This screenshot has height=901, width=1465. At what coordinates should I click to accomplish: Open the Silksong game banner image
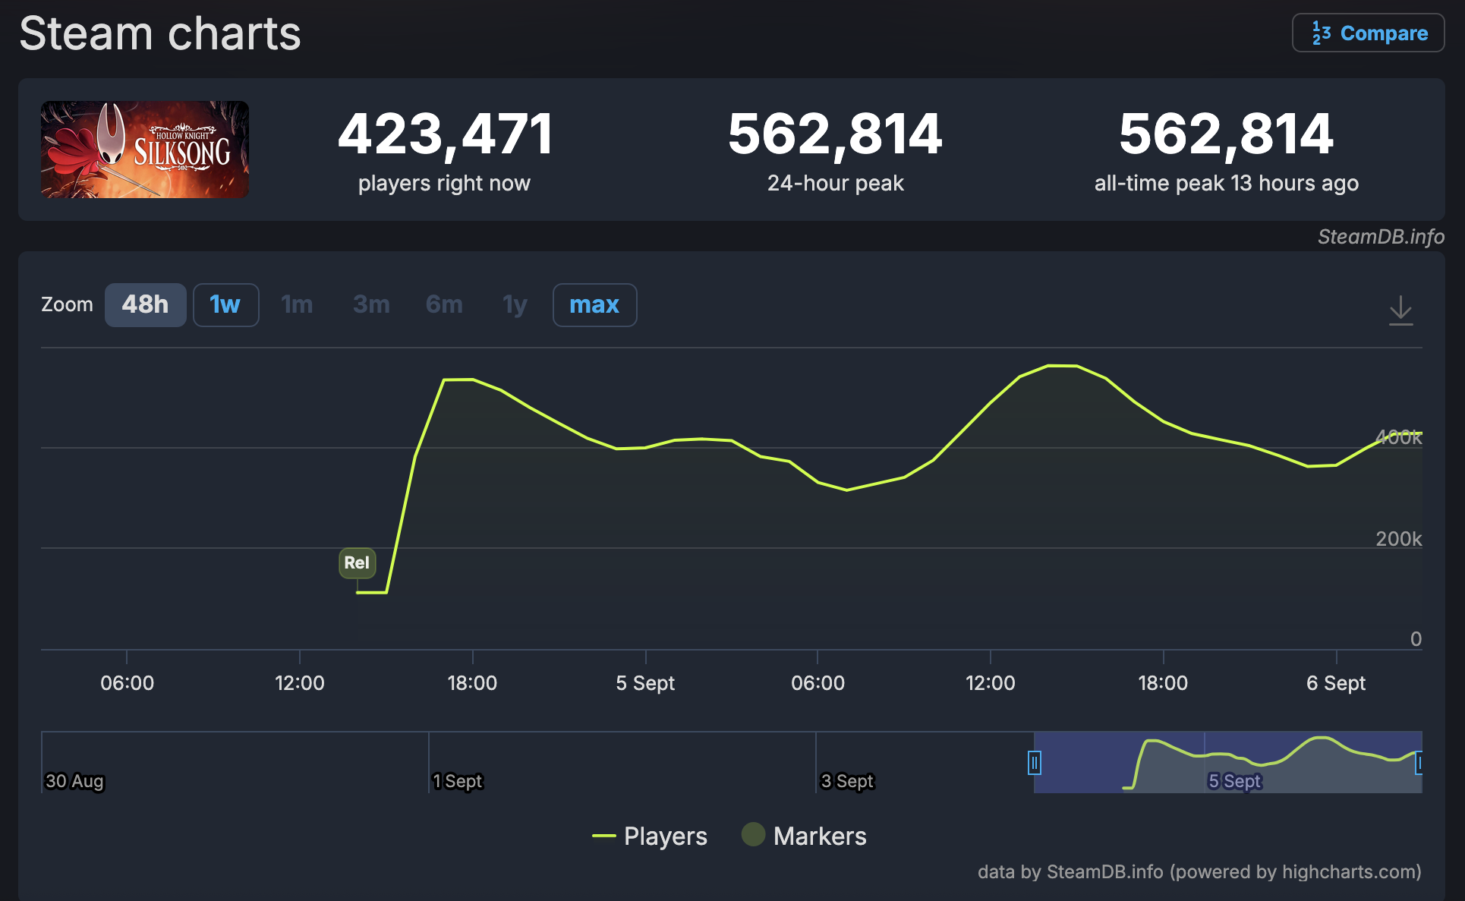(145, 150)
